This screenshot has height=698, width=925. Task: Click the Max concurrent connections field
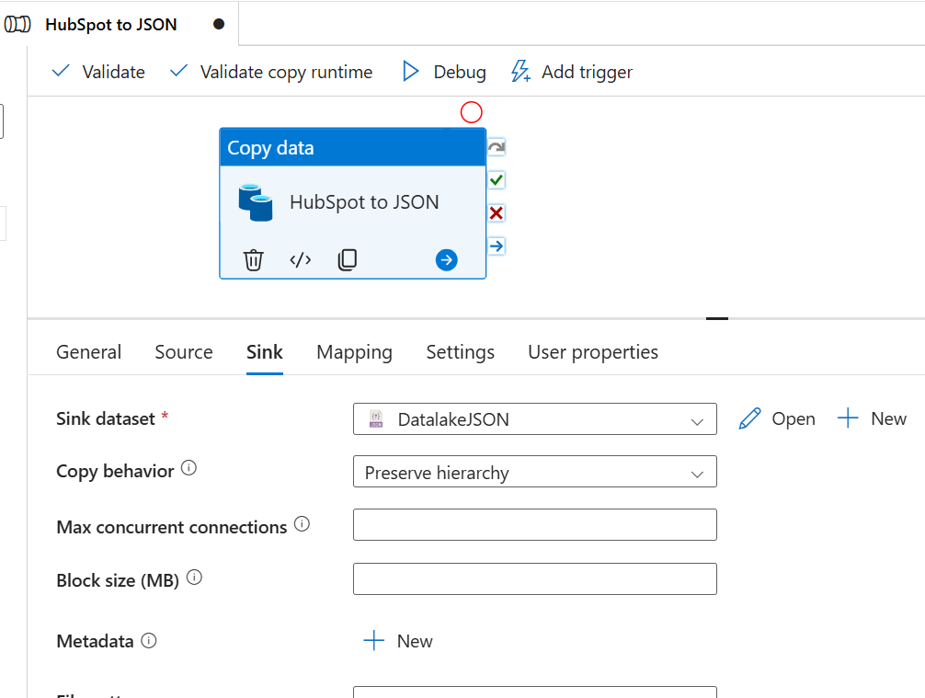534,525
